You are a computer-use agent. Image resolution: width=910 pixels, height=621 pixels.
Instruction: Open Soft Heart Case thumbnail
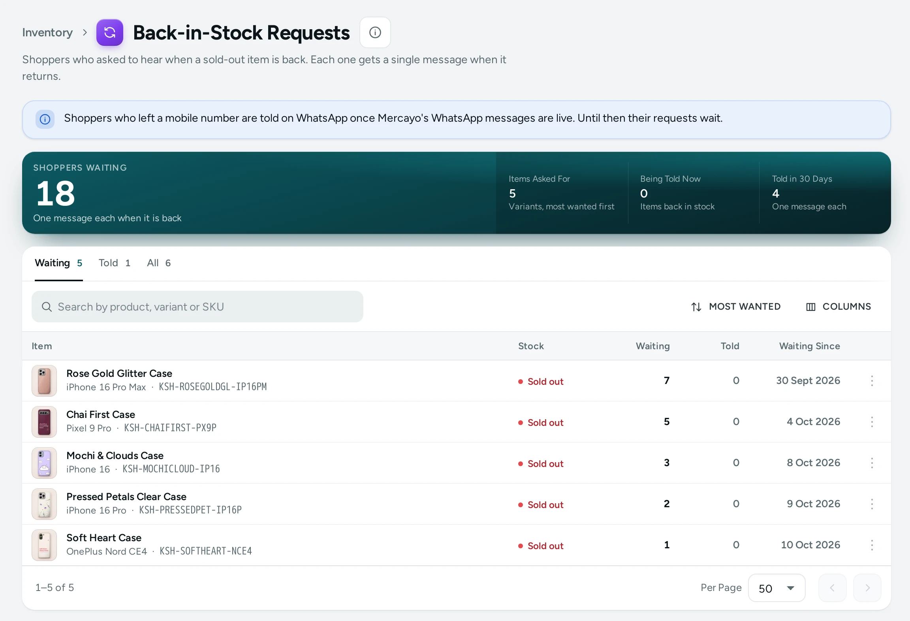pyautogui.click(x=44, y=545)
